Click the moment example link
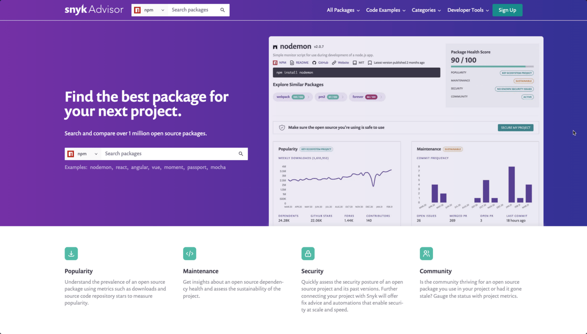The width and height of the screenshot is (587, 334). pyautogui.click(x=174, y=167)
